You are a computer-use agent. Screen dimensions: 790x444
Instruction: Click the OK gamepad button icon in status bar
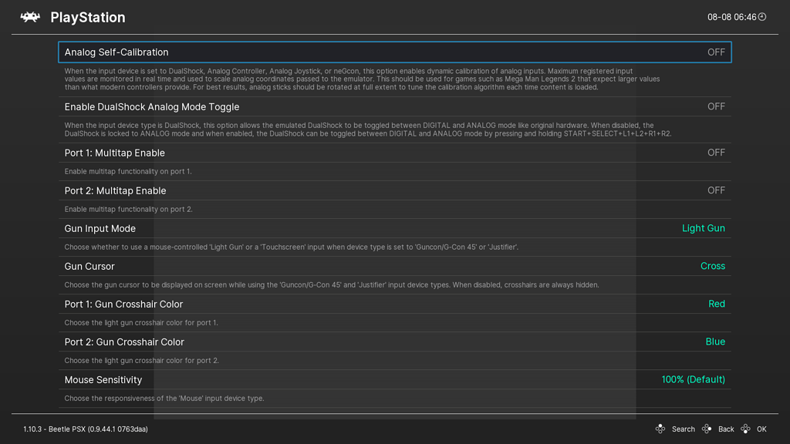[745, 429]
